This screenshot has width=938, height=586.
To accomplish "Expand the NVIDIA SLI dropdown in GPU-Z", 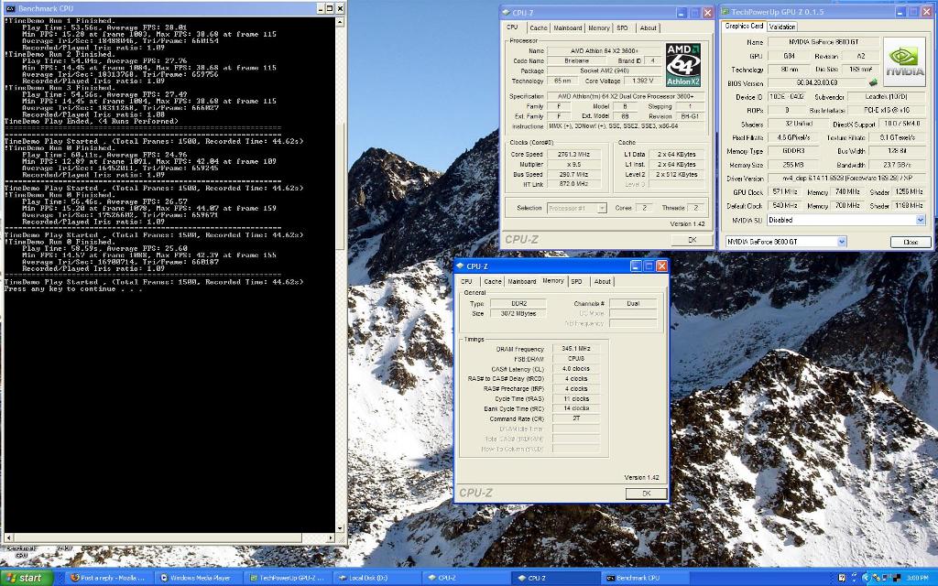I will click(x=920, y=220).
